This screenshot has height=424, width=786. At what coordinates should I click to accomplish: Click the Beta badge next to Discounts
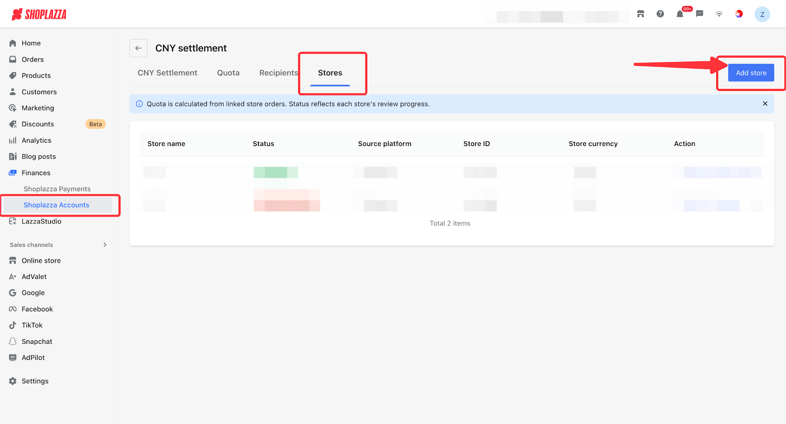[x=96, y=124]
